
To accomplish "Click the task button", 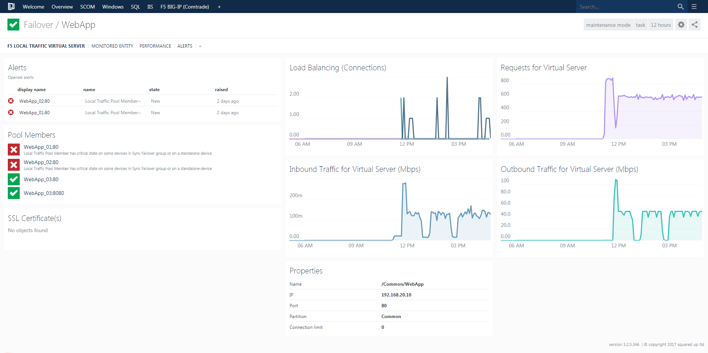I will tap(640, 25).
